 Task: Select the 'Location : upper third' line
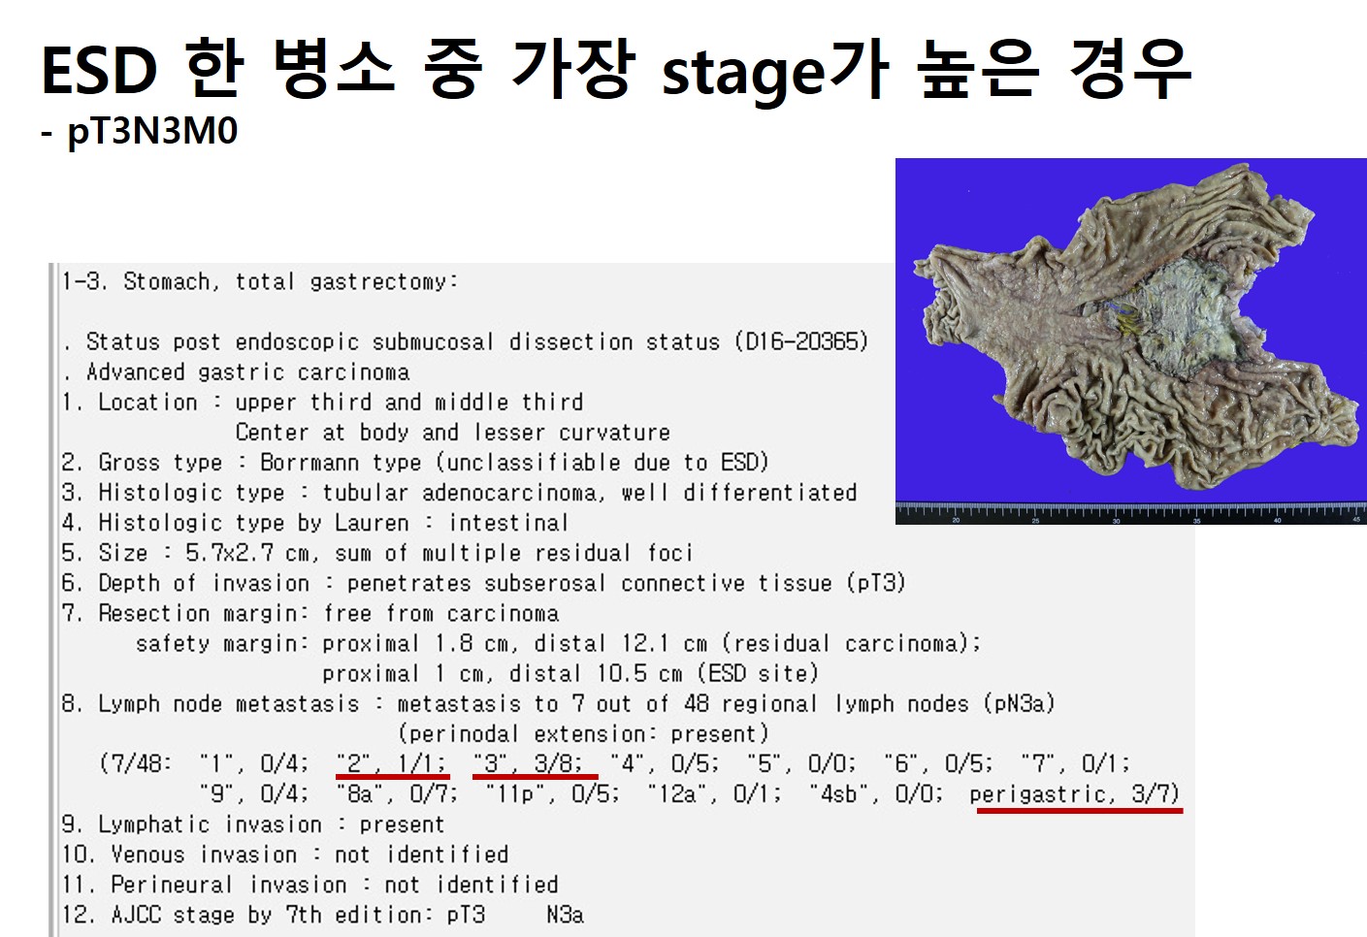tap(322, 403)
